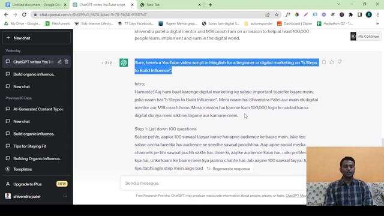384x216 pixels.
Task: Open the shivendra patel account options dots
Action: pos(65,196)
